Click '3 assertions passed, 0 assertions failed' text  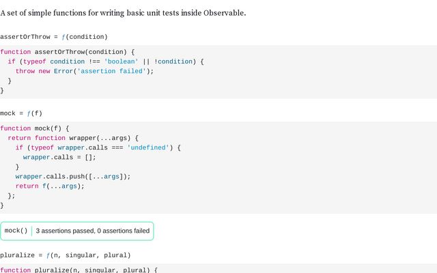pyautogui.click(x=93, y=231)
